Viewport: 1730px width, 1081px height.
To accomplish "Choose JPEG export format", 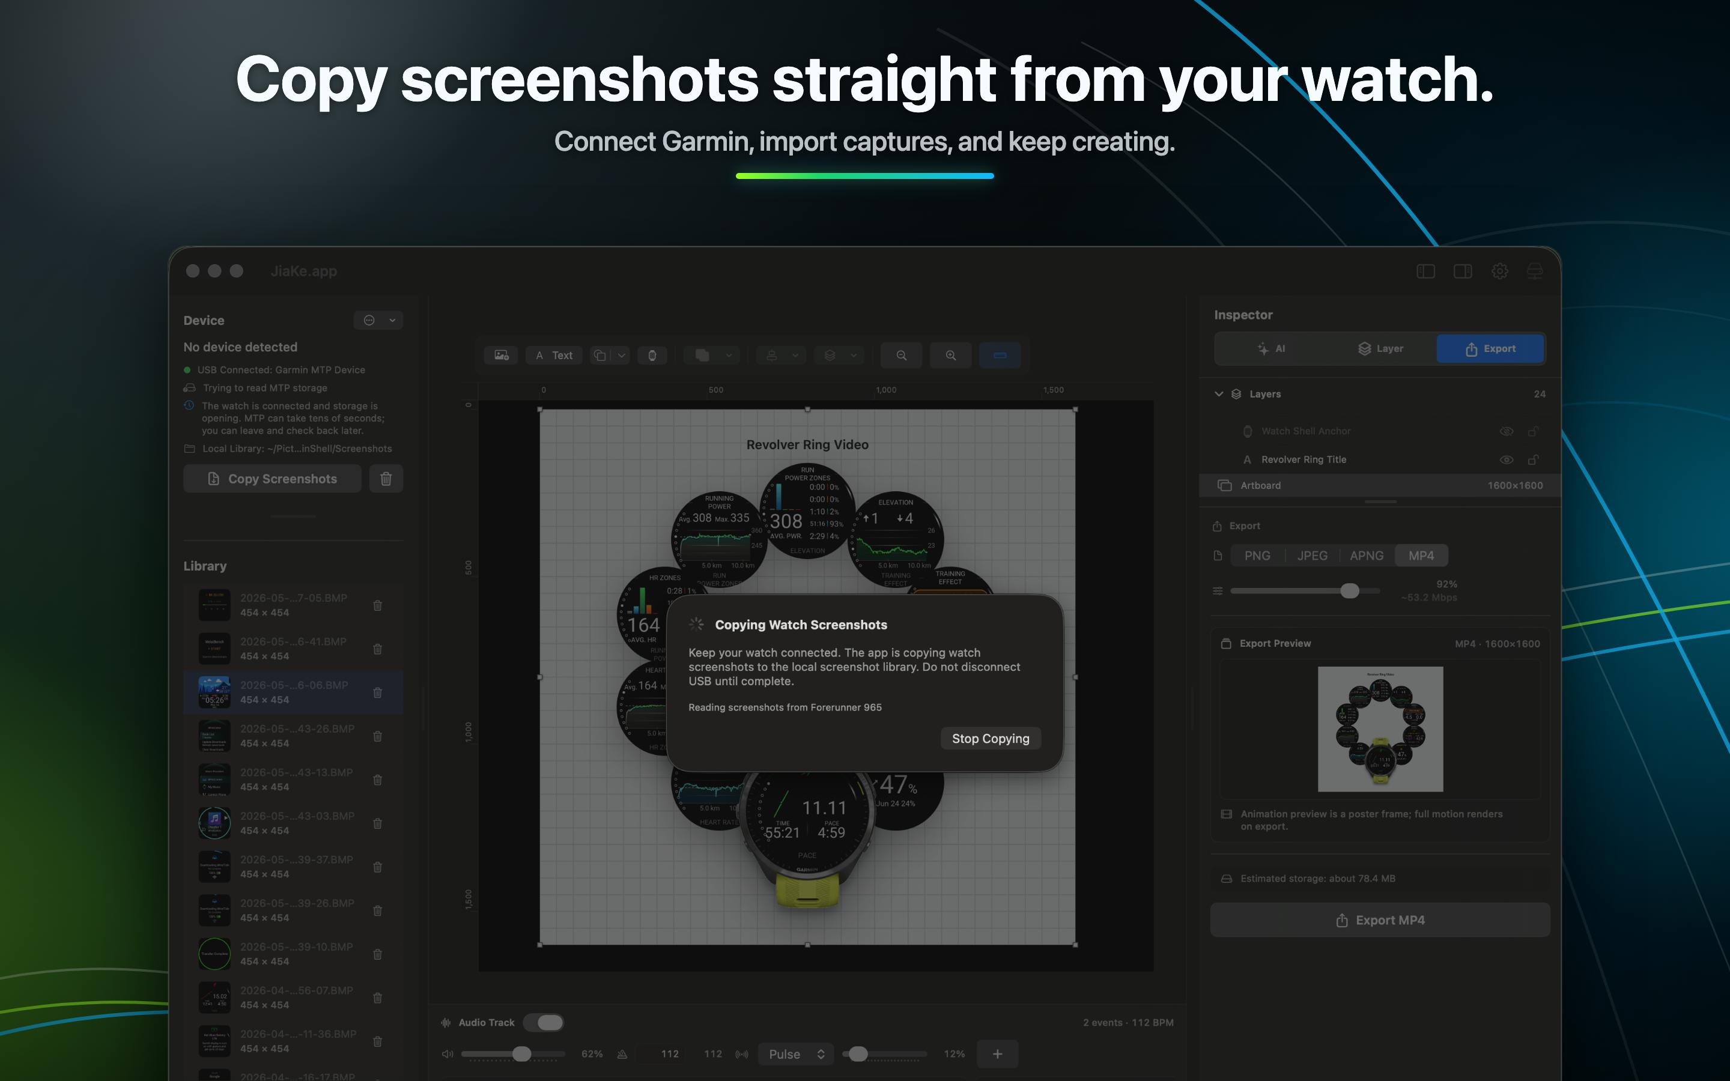I will [x=1312, y=556].
